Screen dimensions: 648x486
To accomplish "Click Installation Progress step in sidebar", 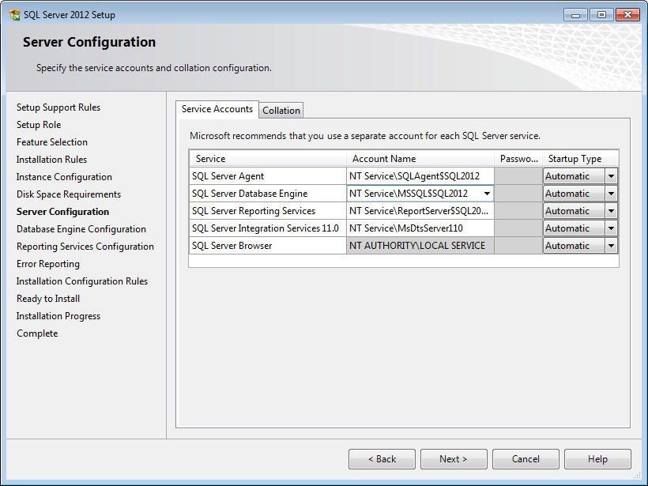I will click(x=58, y=316).
